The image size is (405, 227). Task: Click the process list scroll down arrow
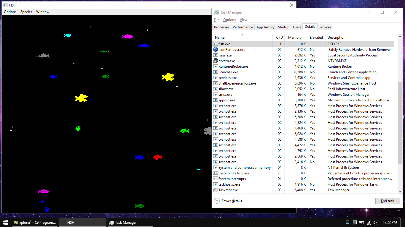pyautogui.click(x=400, y=191)
